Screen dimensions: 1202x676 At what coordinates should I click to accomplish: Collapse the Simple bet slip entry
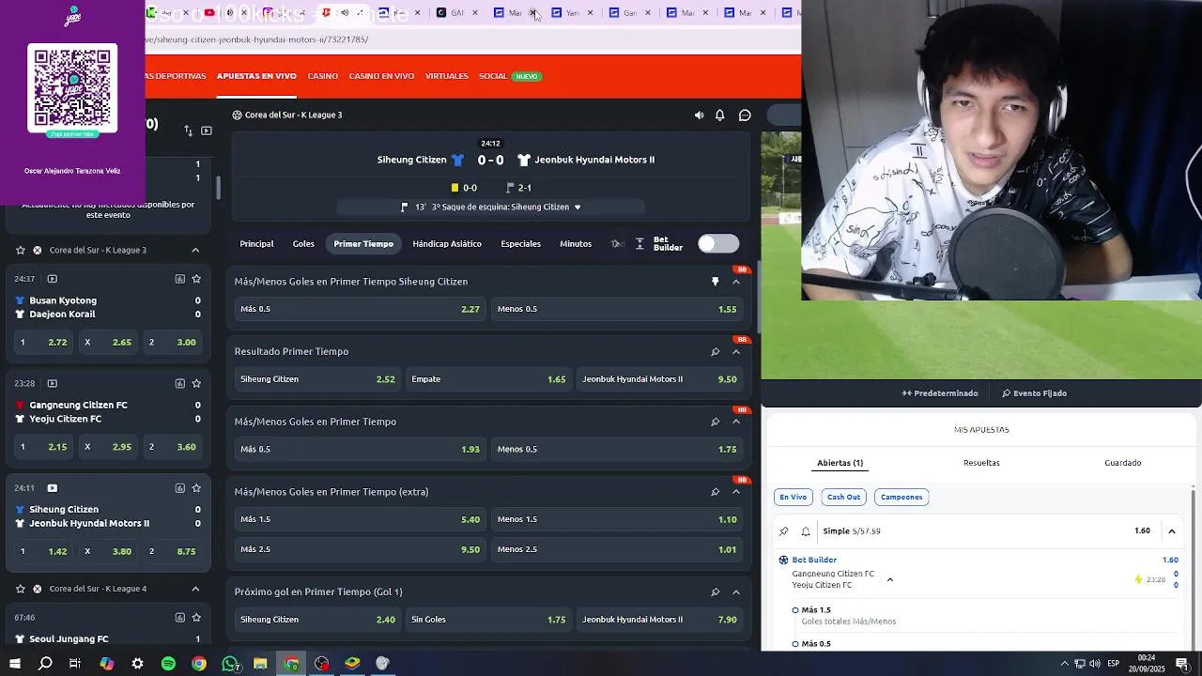[x=1172, y=531]
